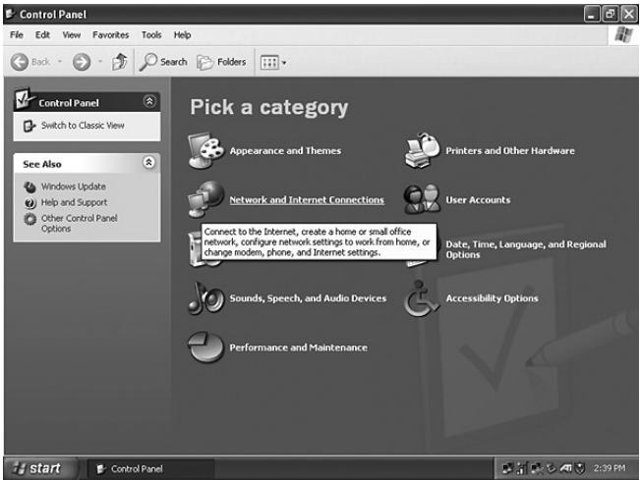The height and width of the screenshot is (480, 640).
Task: Open the Help menu
Action: 182,35
